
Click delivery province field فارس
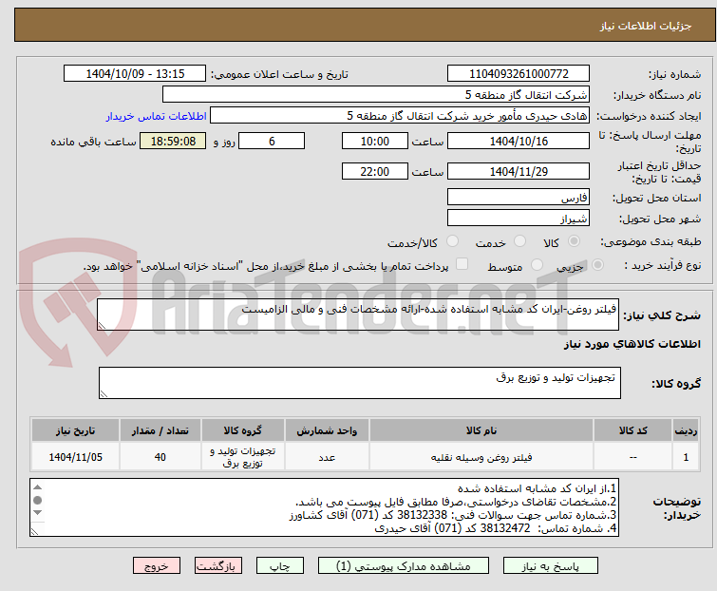[x=519, y=197]
